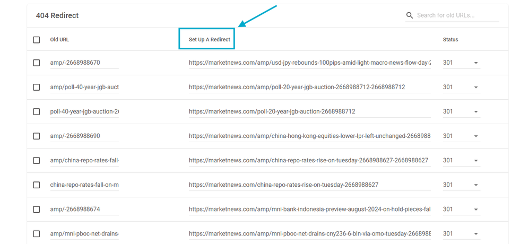Sort by the Old URL column header
Image resolution: width=520 pixels, height=244 pixels.
[59, 40]
